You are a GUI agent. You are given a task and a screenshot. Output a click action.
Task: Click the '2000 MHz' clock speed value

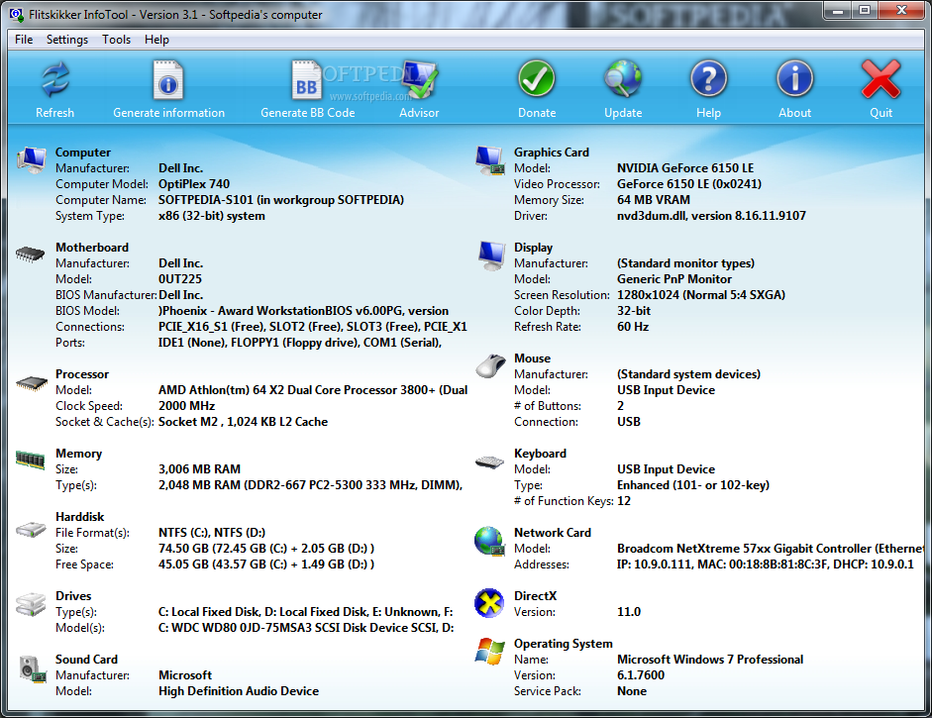[x=186, y=406]
